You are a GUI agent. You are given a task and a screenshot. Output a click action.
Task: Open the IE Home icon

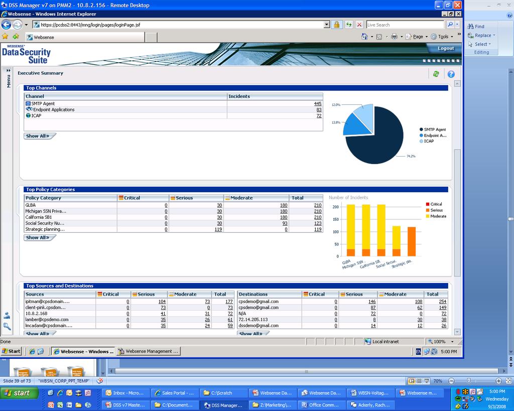click(x=364, y=36)
